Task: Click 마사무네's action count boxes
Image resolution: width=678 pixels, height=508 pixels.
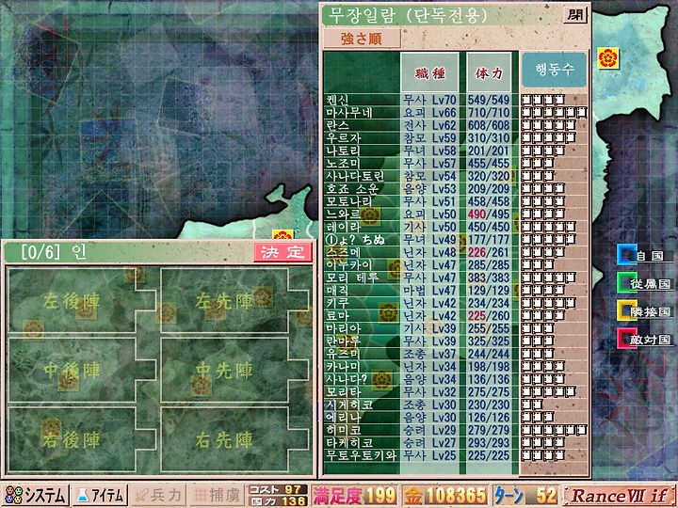Action: tap(554, 113)
